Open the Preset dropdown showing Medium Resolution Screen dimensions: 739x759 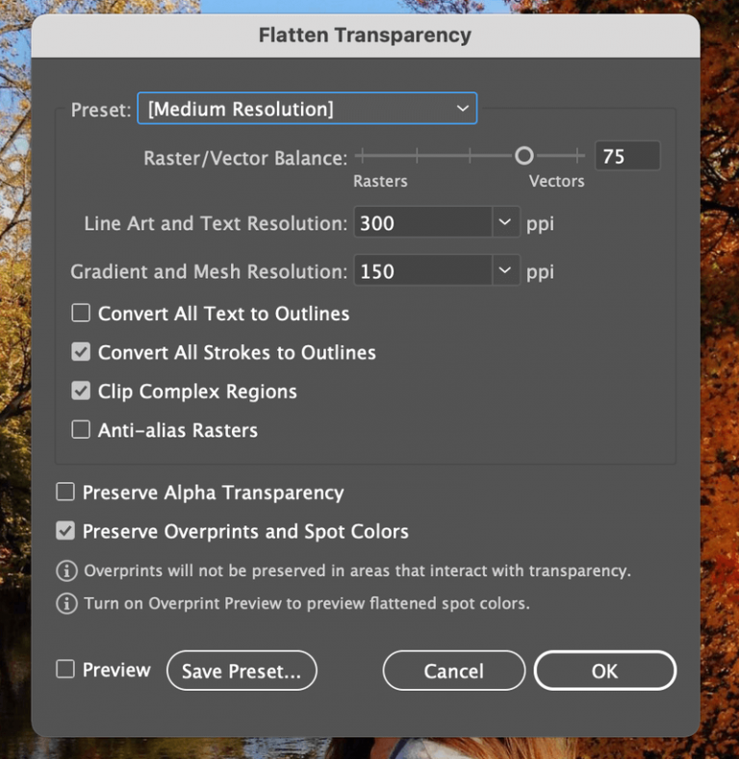coord(307,109)
